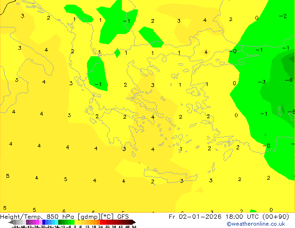The width and height of the screenshot is (295, 228).
Task: Click the '−54' legend scale label
Action: point(15,227)
